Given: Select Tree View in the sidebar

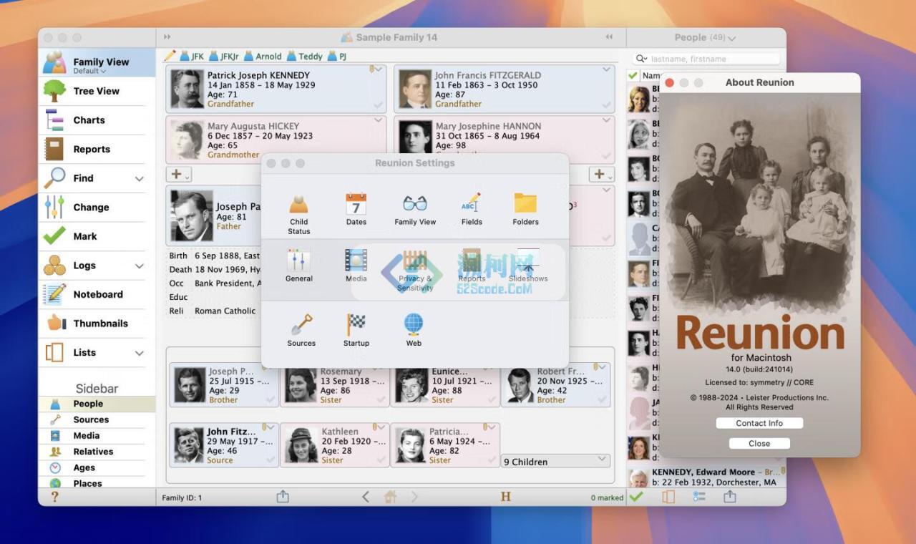Looking at the screenshot, I should pyautogui.click(x=96, y=91).
